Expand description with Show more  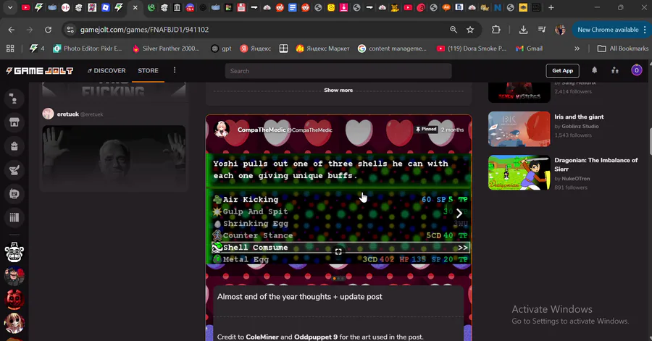[x=338, y=90]
